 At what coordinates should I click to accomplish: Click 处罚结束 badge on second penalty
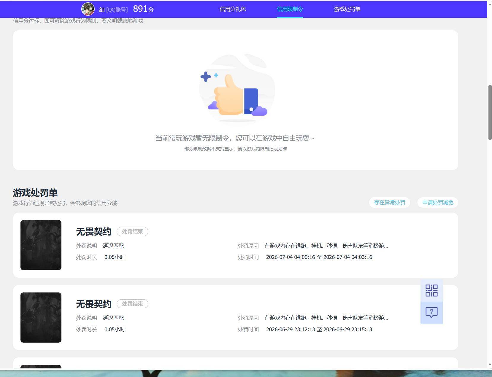point(132,304)
